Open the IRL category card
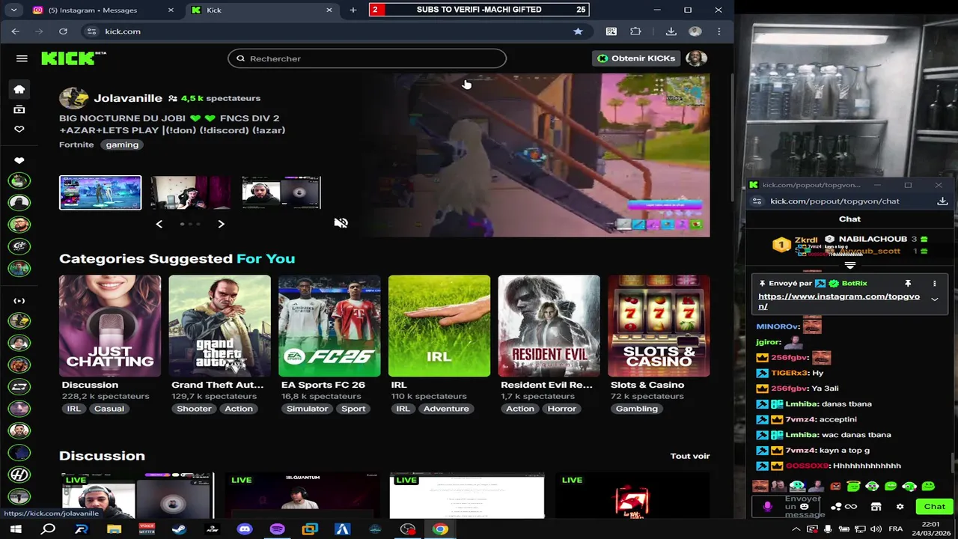Image resolution: width=958 pixels, height=539 pixels. [x=439, y=326]
